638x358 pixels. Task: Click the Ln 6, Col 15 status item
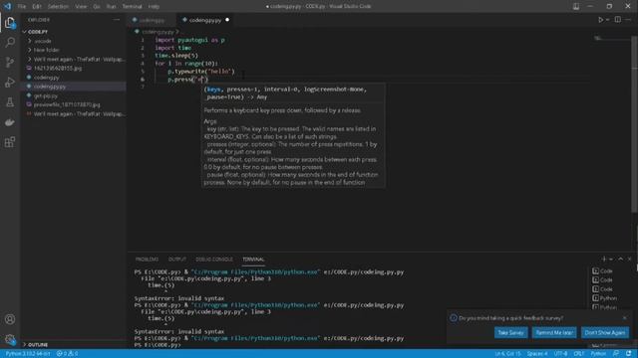(507, 354)
